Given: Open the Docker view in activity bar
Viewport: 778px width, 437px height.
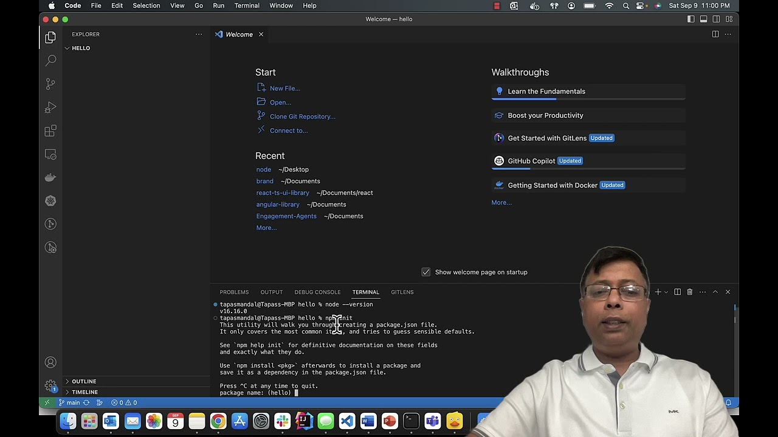Looking at the screenshot, I should [50, 177].
